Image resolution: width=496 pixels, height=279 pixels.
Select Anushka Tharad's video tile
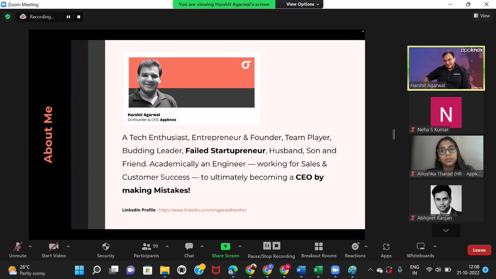click(446, 157)
